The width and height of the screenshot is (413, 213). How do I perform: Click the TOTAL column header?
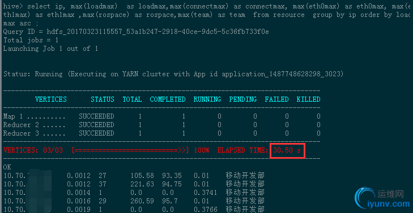132,99
